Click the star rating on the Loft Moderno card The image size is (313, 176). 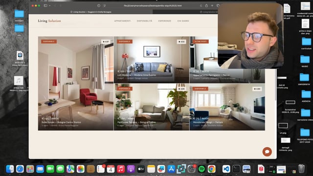(x=181, y=42)
